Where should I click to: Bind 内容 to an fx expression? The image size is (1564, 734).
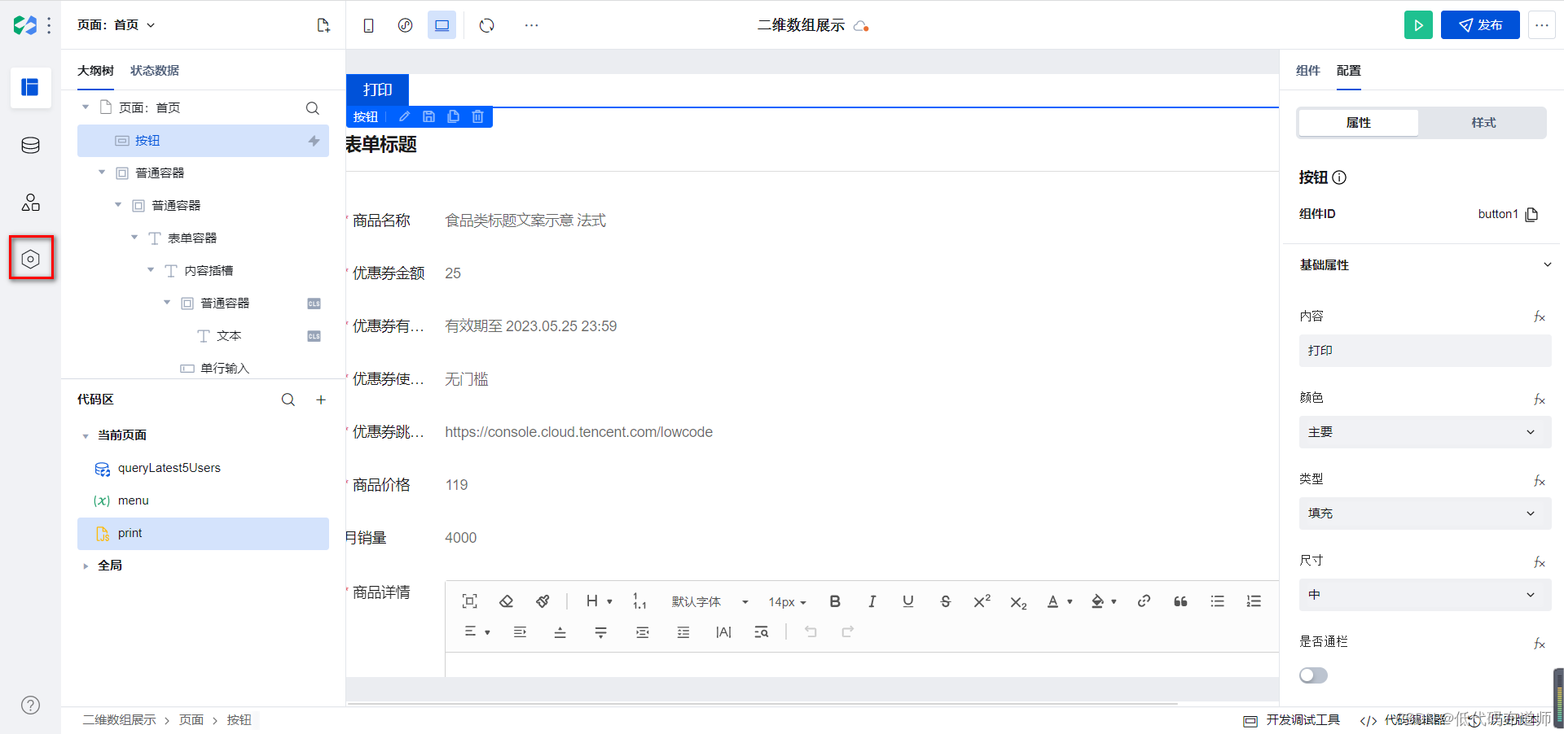tap(1539, 317)
